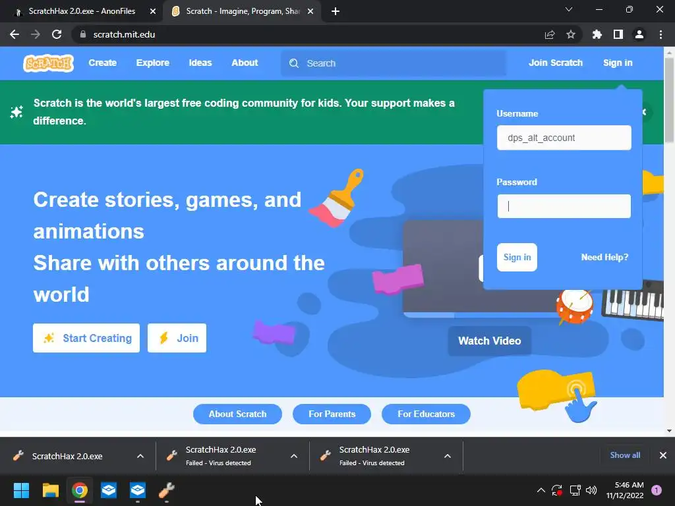Image resolution: width=675 pixels, height=506 pixels.
Task: Open Chrome extensions puzzle icon
Action: pos(597,34)
